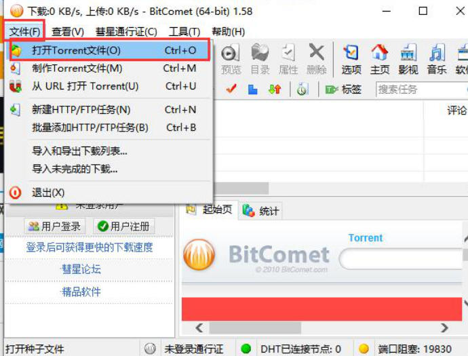Click the red checkmark toolbar icon

coord(231,89)
